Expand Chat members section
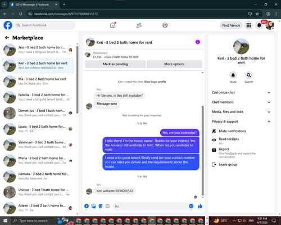This screenshot has height=225, width=281. (241, 102)
